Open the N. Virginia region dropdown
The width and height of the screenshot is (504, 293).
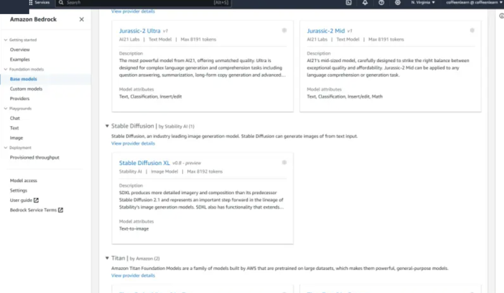[x=423, y=3]
